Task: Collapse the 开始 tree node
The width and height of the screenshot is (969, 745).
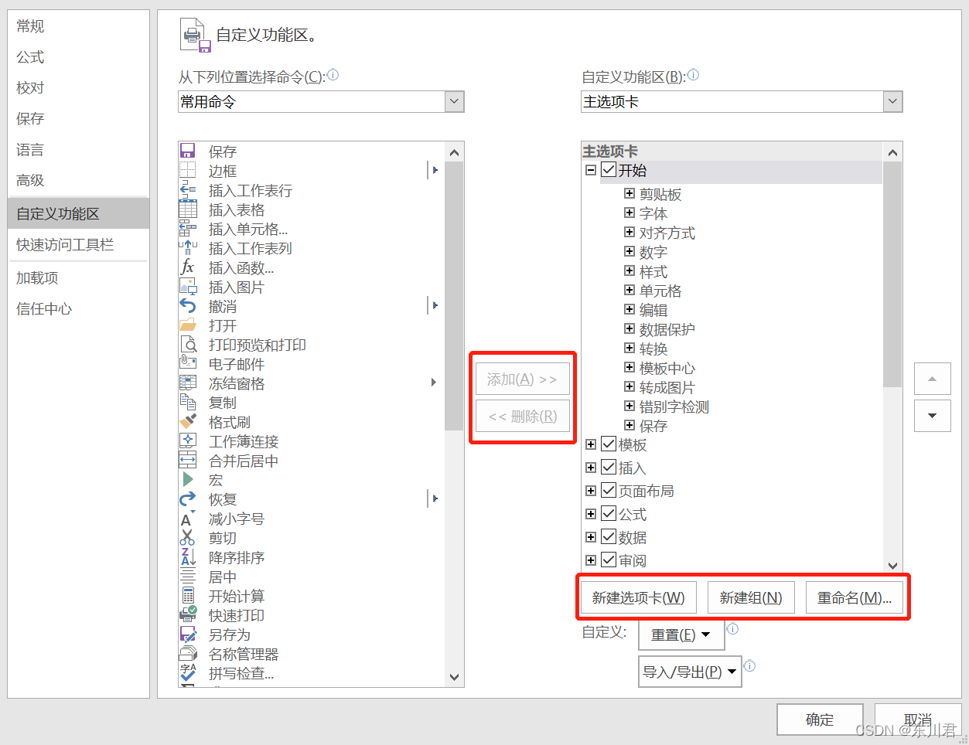Action: 591,171
